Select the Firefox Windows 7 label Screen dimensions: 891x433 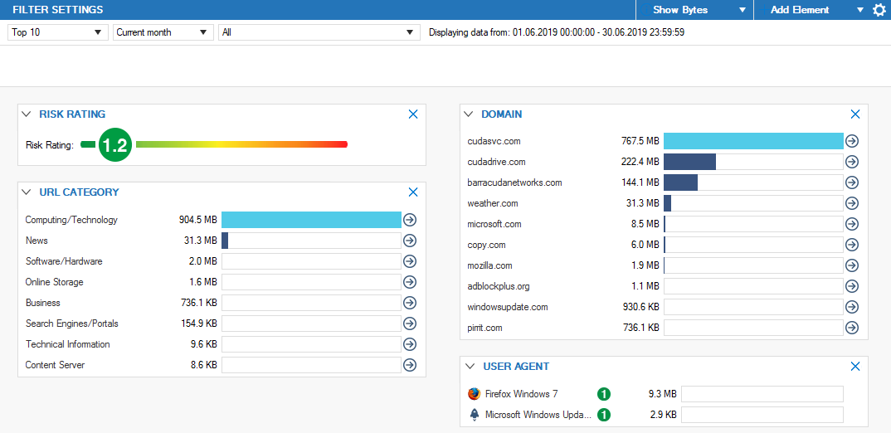click(x=522, y=394)
